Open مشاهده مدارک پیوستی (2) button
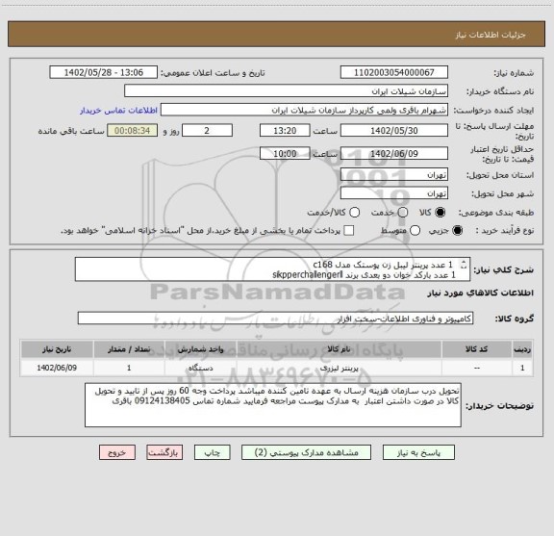The width and height of the screenshot is (554, 536). (x=306, y=452)
